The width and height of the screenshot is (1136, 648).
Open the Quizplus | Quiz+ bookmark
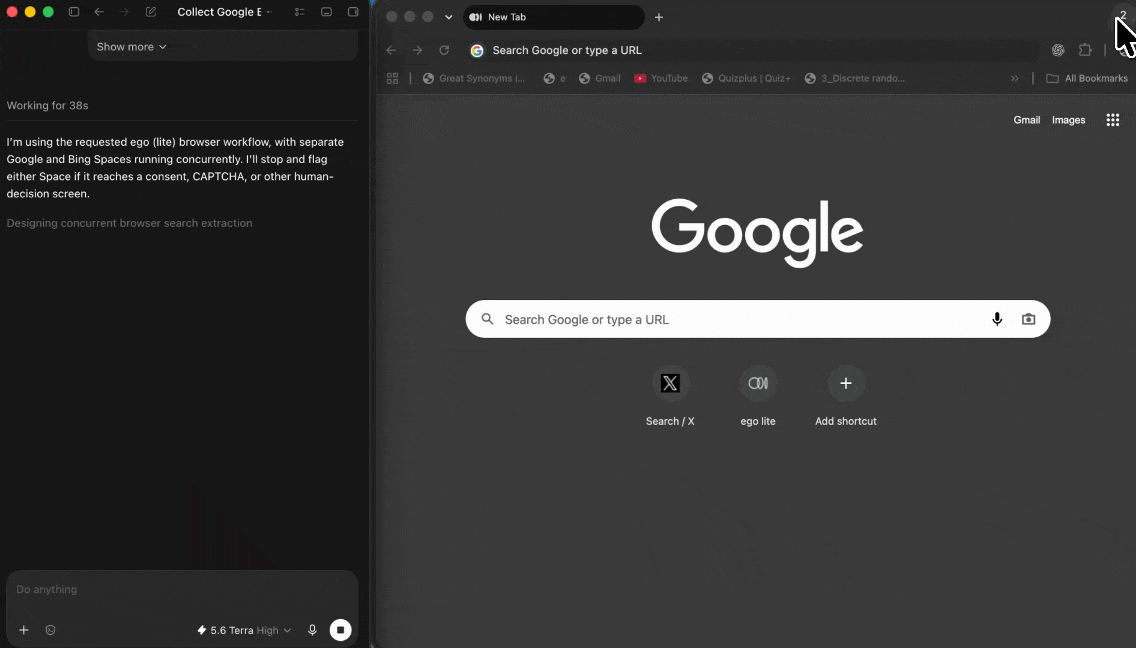(x=746, y=79)
